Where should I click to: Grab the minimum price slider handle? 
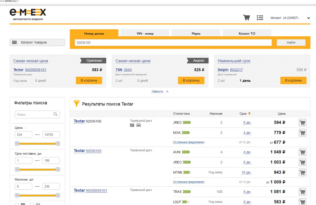17,143
